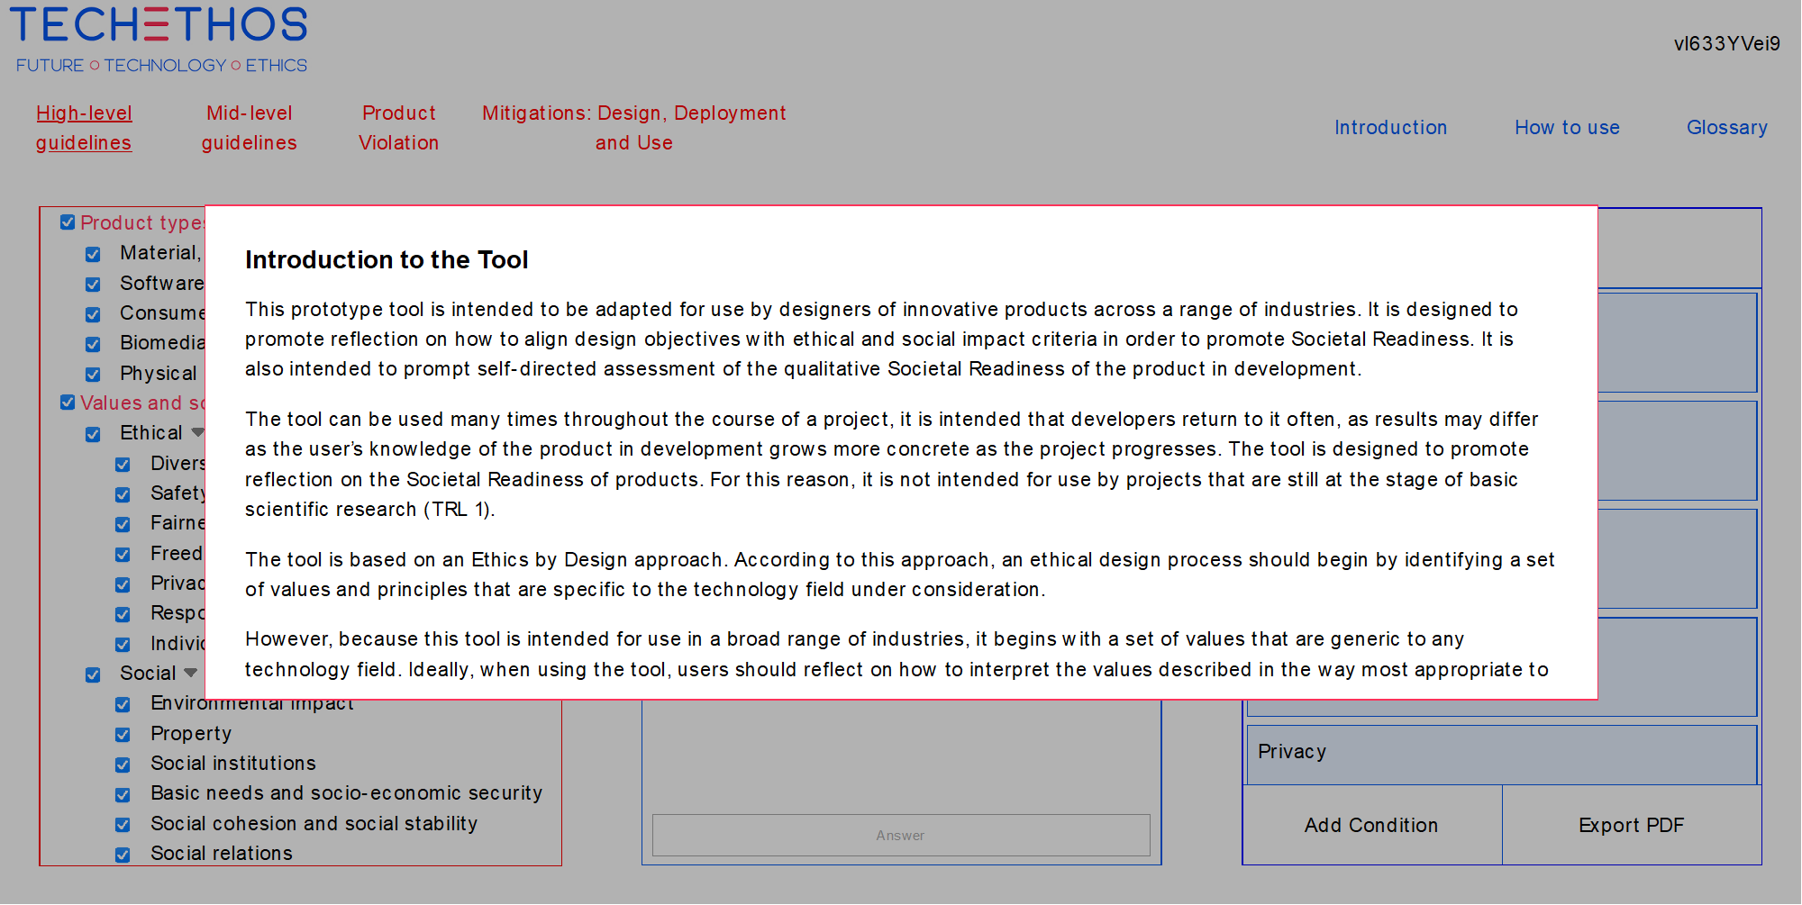The width and height of the screenshot is (1802, 905).
Task: Toggle the Product types checkbox
Action: click(68, 222)
